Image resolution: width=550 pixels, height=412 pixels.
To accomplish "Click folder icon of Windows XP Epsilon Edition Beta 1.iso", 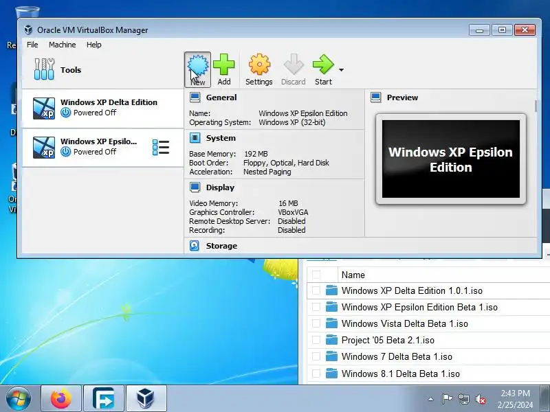I will pyautogui.click(x=331, y=307).
